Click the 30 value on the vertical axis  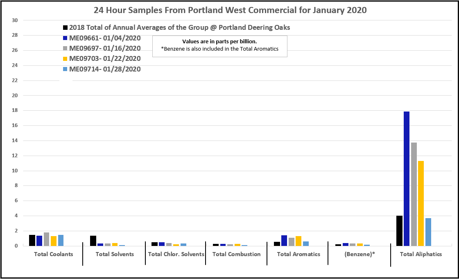(x=15, y=20)
